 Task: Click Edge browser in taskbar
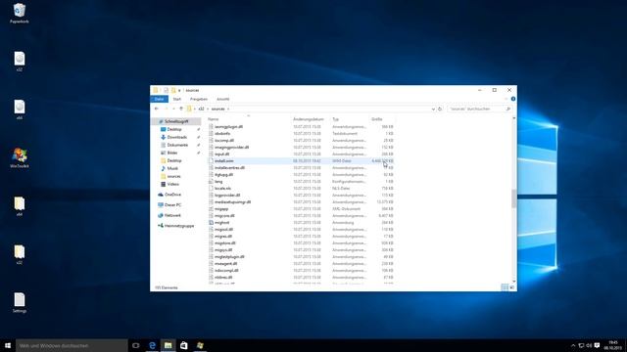pos(152,345)
